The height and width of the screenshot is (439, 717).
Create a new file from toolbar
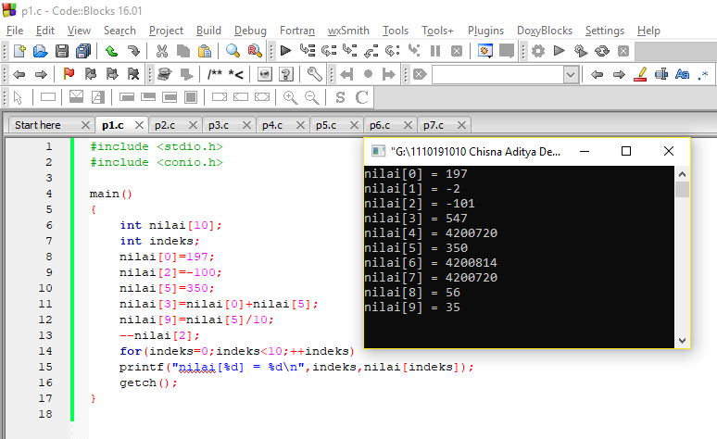pyautogui.click(x=19, y=51)
